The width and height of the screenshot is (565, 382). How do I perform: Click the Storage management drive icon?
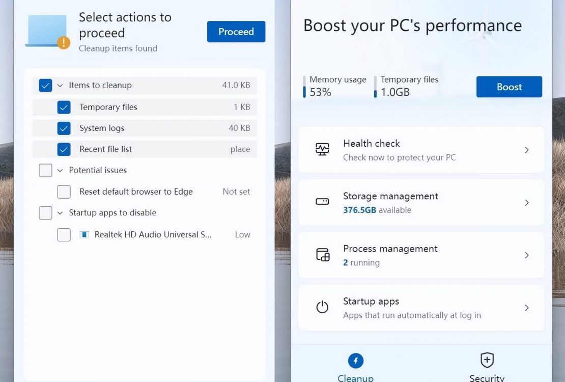tap(322, 201)
